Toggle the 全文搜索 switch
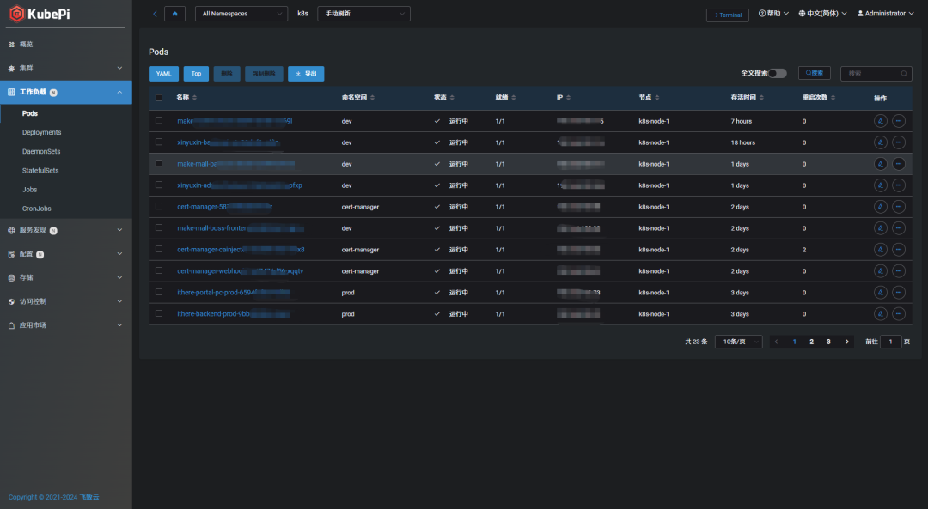Image resolution: width=928 pixels, height=509 pixels. coord(777,73)
